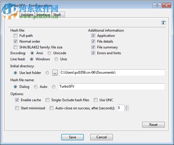This screenshot has width=174, height=145.
Task: Click the initial directory path field
Action: [x=112, y=72]
